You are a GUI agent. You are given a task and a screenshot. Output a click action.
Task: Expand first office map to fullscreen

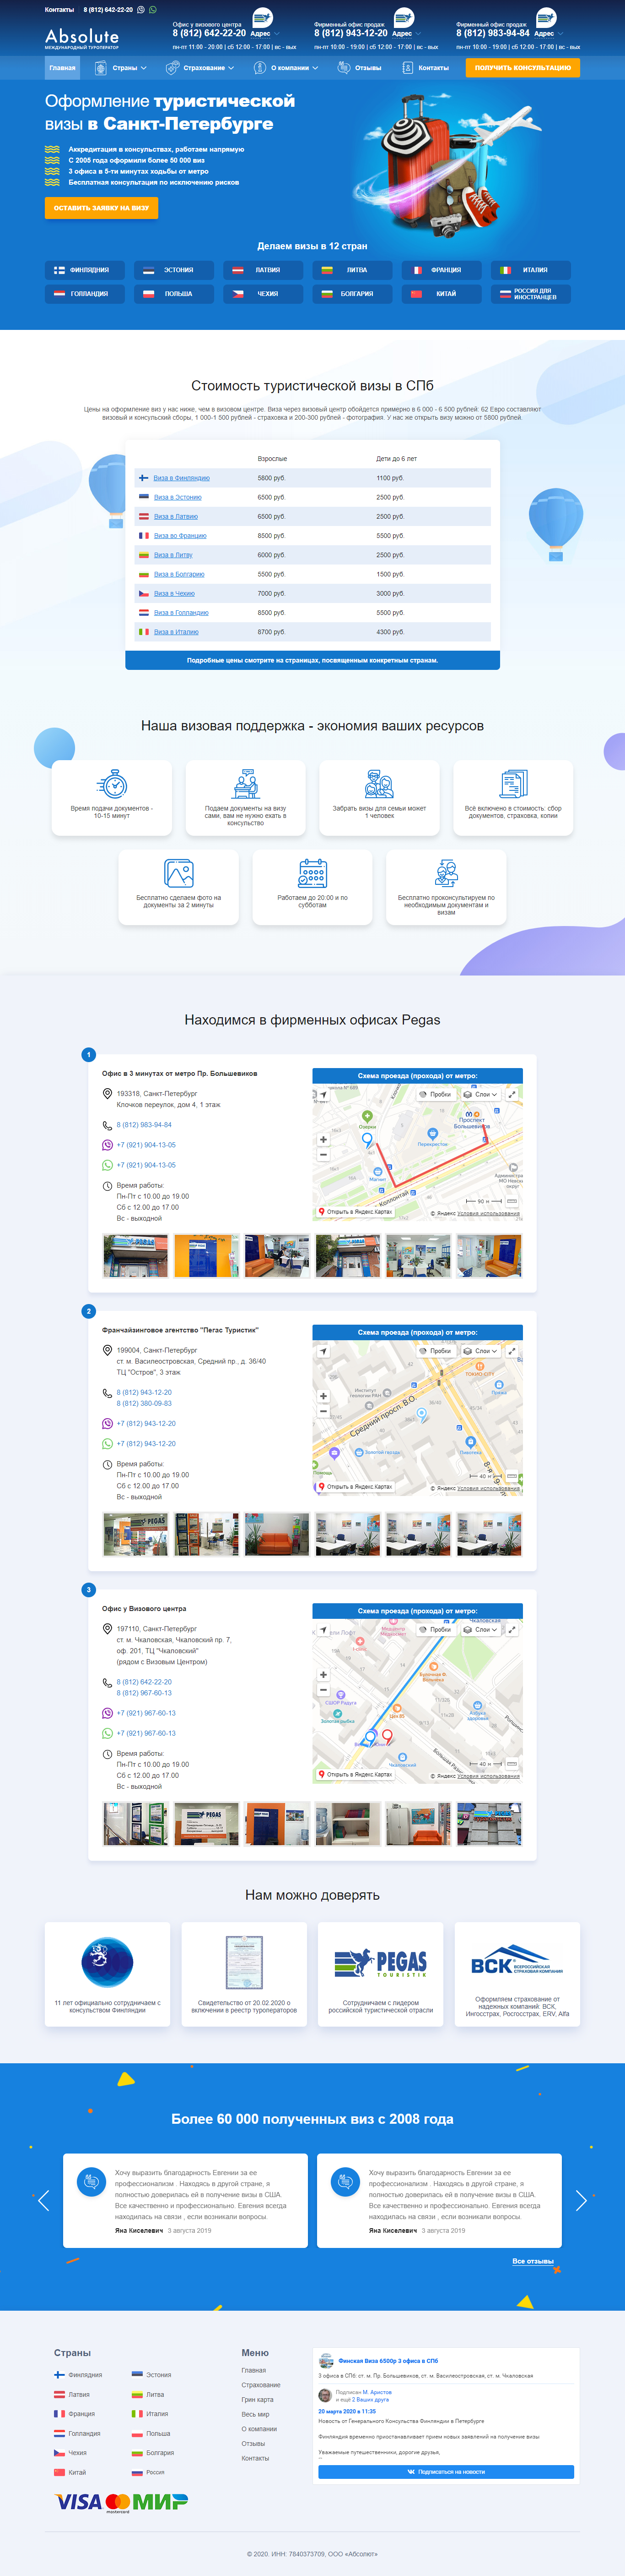point(512,1094)
